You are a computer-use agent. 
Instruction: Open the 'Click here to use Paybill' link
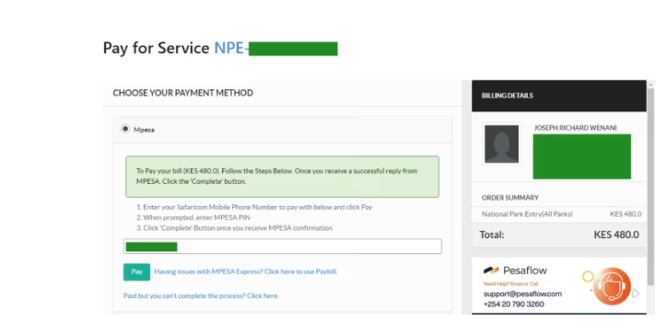coord(246,271)
